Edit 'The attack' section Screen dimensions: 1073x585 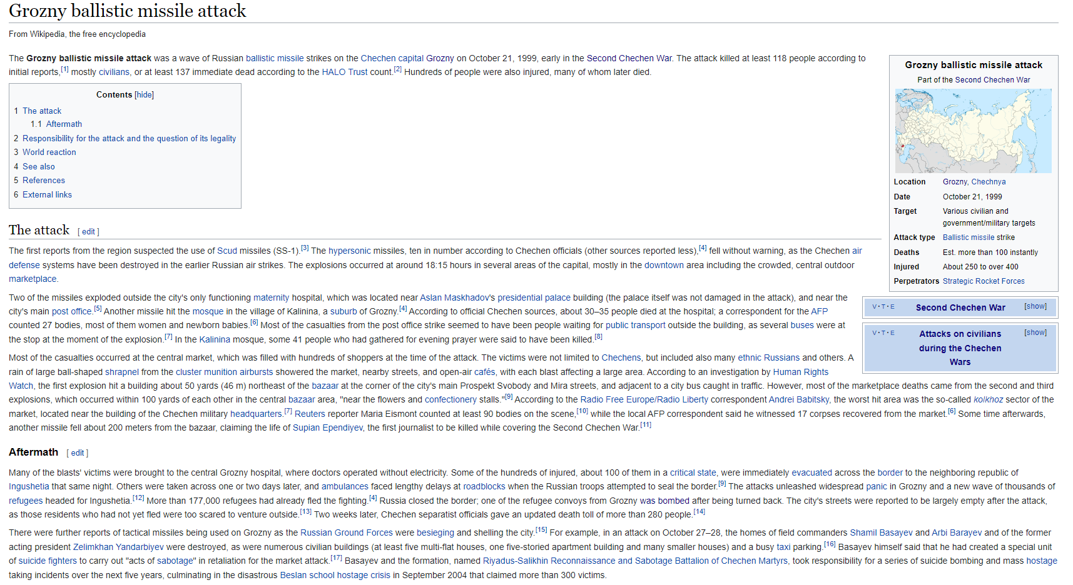pos(88,232)
